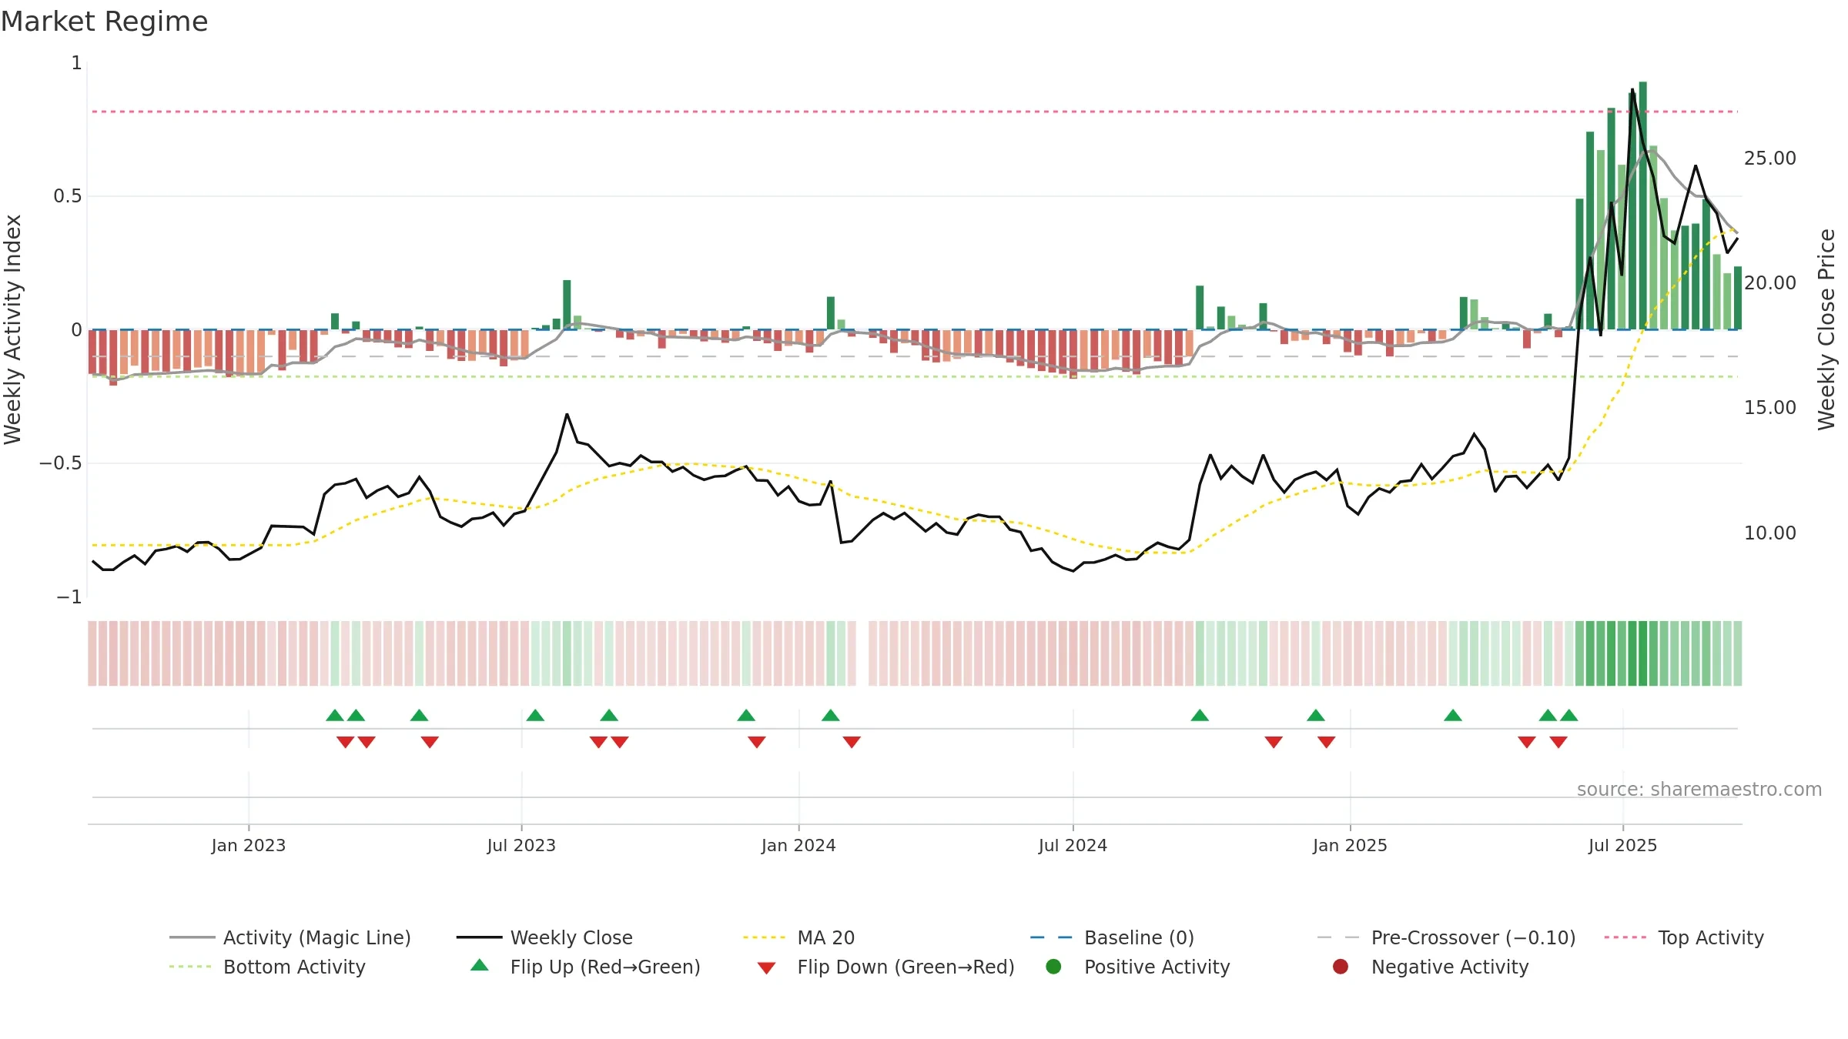Click the Jan 2024 x-axis label
Screen dimensions: 1848x1039
(798, 845)
